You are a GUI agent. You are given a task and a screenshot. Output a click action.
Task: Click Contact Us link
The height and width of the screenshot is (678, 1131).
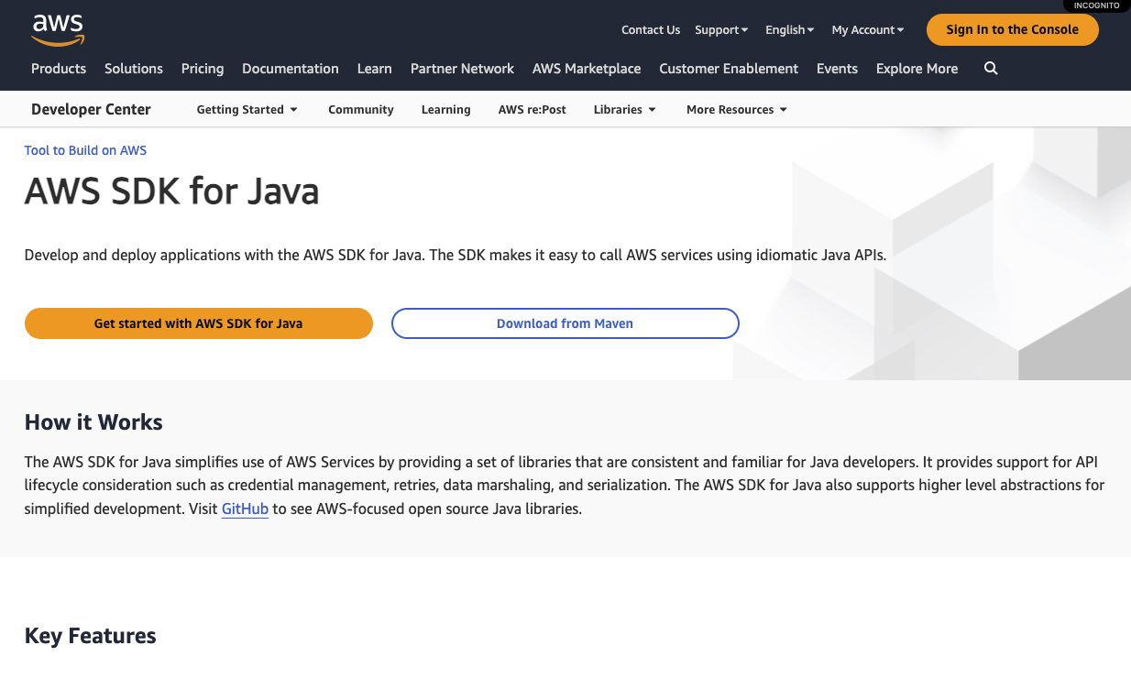(651, 30)
